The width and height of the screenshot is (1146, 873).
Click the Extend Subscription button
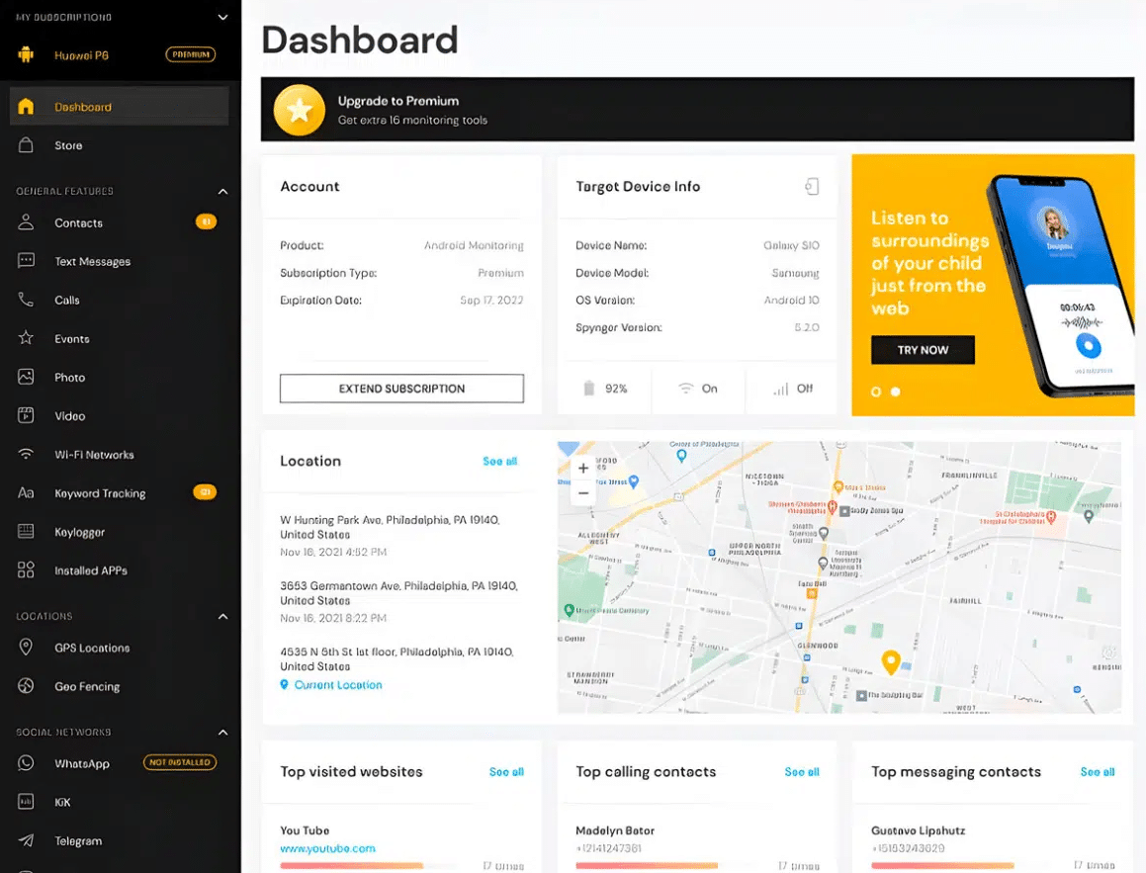click(x=401, y=388)
